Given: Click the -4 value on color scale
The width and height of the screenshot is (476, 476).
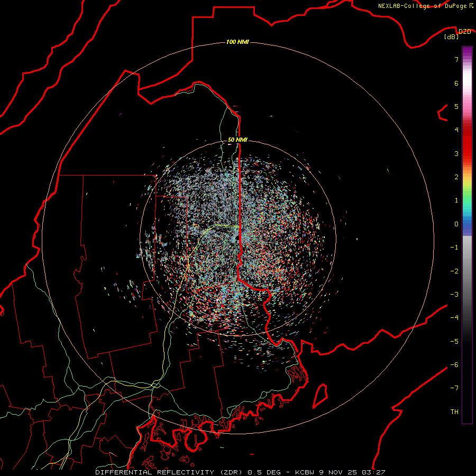Looking at the screenshot, I should pos(454,318).
